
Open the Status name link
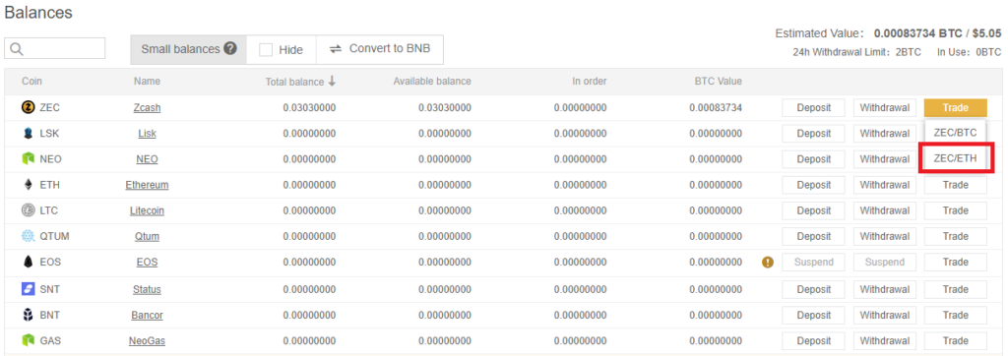[x=148, y=289]
